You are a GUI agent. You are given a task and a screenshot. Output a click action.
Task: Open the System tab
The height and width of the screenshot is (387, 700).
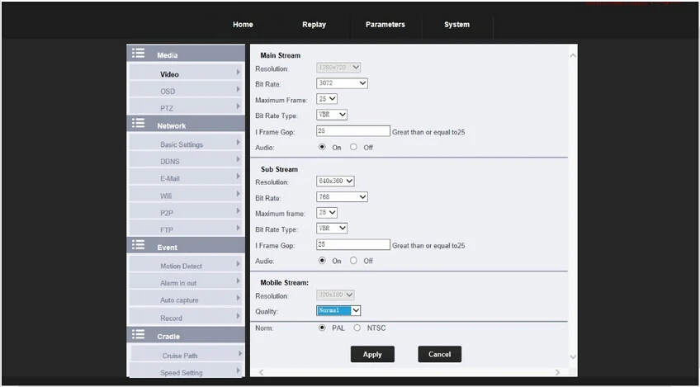tap(456, 25)
